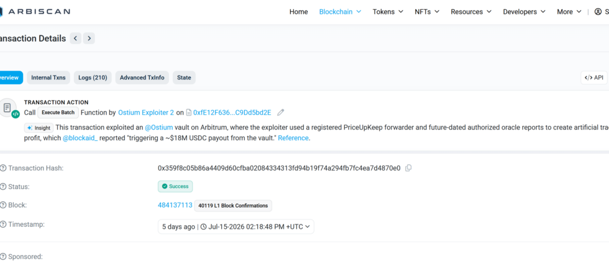Click the API button
Image resolution: width=609 pixels, height=279 pixels.
click(594, 77)
